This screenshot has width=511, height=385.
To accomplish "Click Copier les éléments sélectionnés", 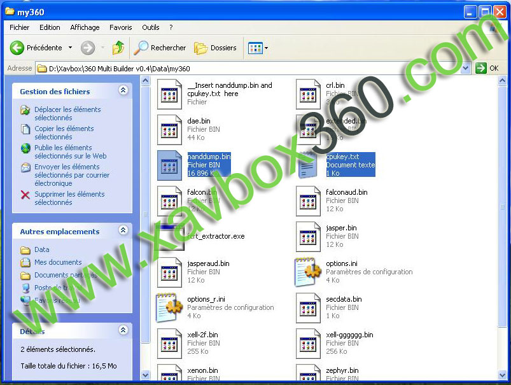I will coord(64,132).
